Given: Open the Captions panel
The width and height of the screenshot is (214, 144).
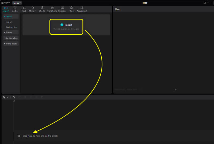Looking at the screenshot, I should coord(62,9).
